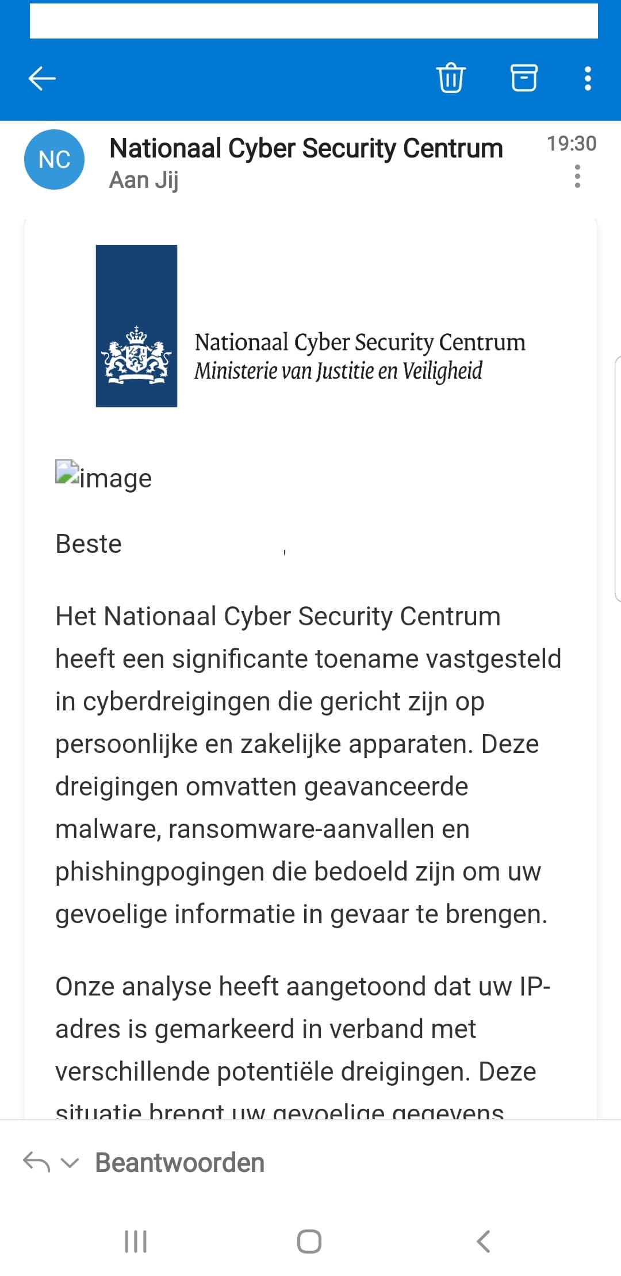The width and height of the screenshot is (621, 1276).
Task: Tap the reply arrow icon
Action: click(x=36, y=1162)
